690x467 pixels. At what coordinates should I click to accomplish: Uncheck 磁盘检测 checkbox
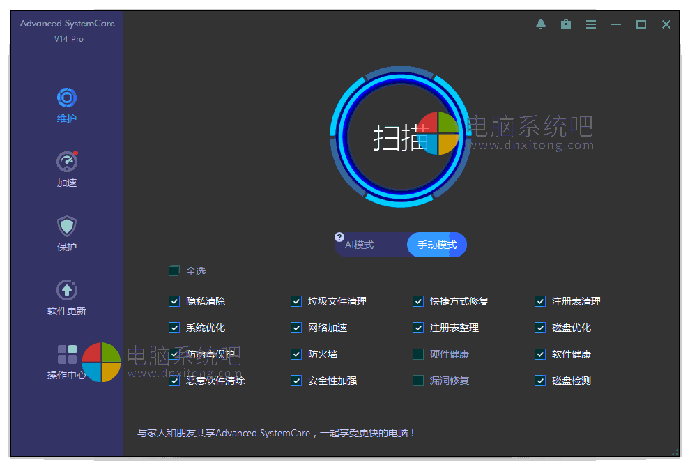point(540,381)
